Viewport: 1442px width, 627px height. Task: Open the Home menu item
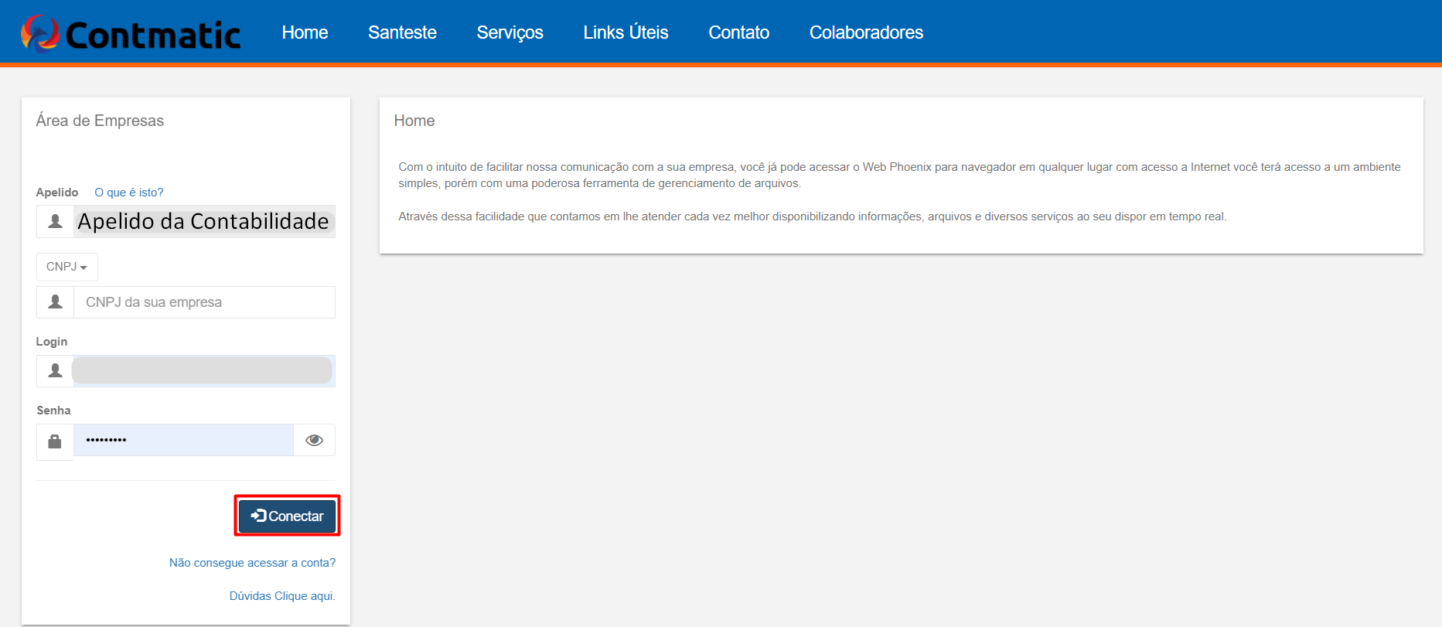coord(305,32)
